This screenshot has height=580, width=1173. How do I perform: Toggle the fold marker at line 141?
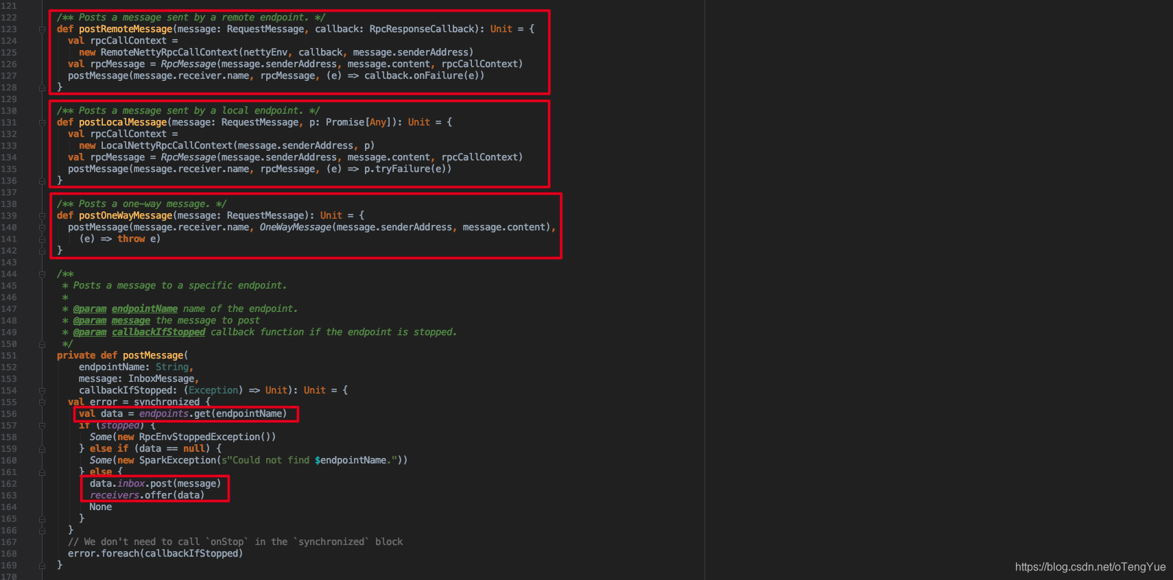pos(42,239)
